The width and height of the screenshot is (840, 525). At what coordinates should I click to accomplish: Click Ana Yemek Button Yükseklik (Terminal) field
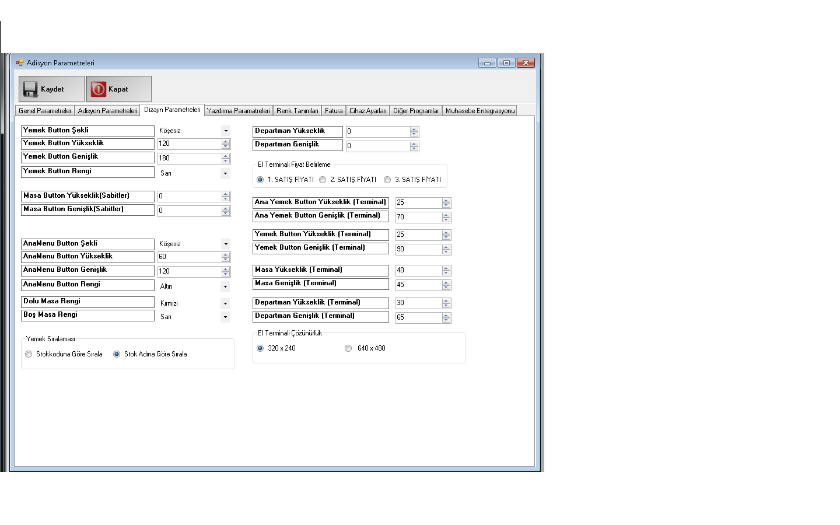pyautogui.click(x=419, y=202)
